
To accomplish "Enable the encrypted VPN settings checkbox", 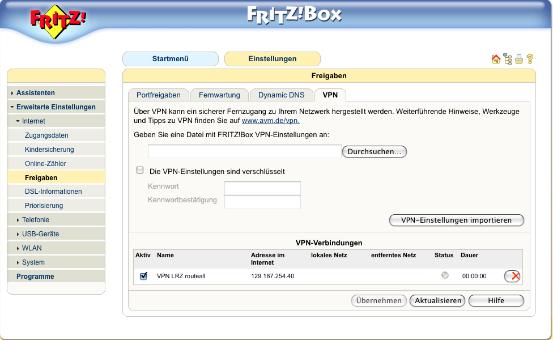I will pyautogui.click(x=140, y=170).
